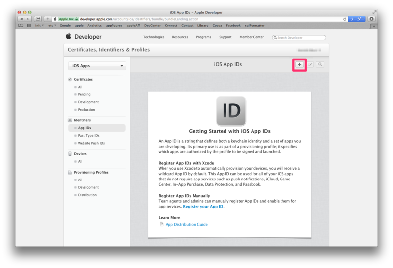The width and height of the screenshot is (393, 268).
Task: Show the reading list book icon
Action: pos(21,26)
